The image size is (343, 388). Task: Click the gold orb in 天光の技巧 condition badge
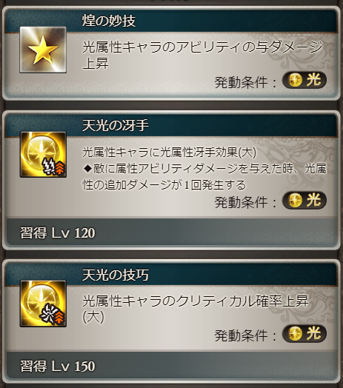295,333
